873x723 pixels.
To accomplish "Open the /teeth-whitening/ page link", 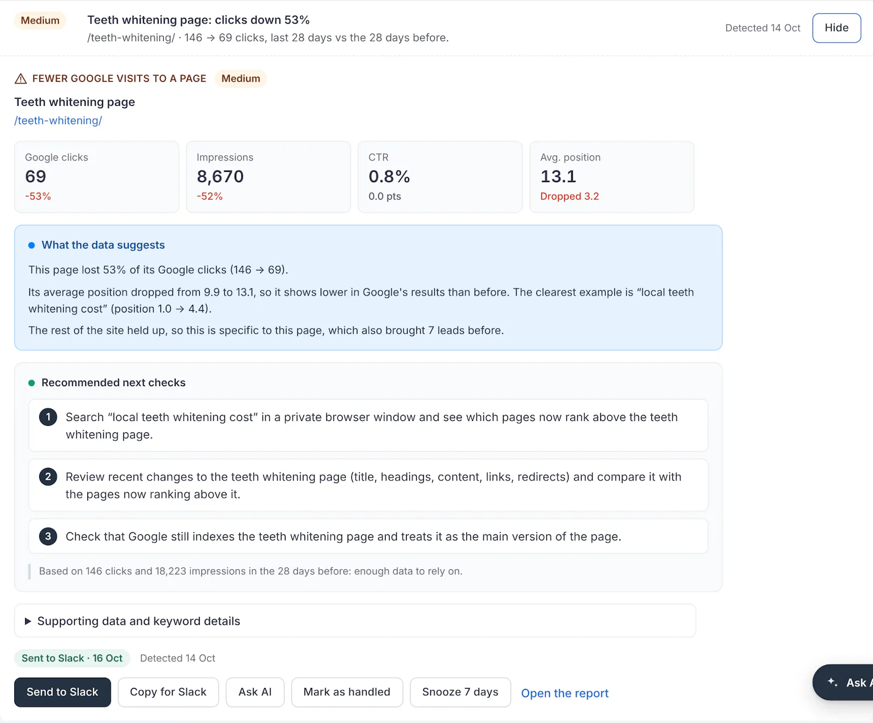I will (58, 120).
